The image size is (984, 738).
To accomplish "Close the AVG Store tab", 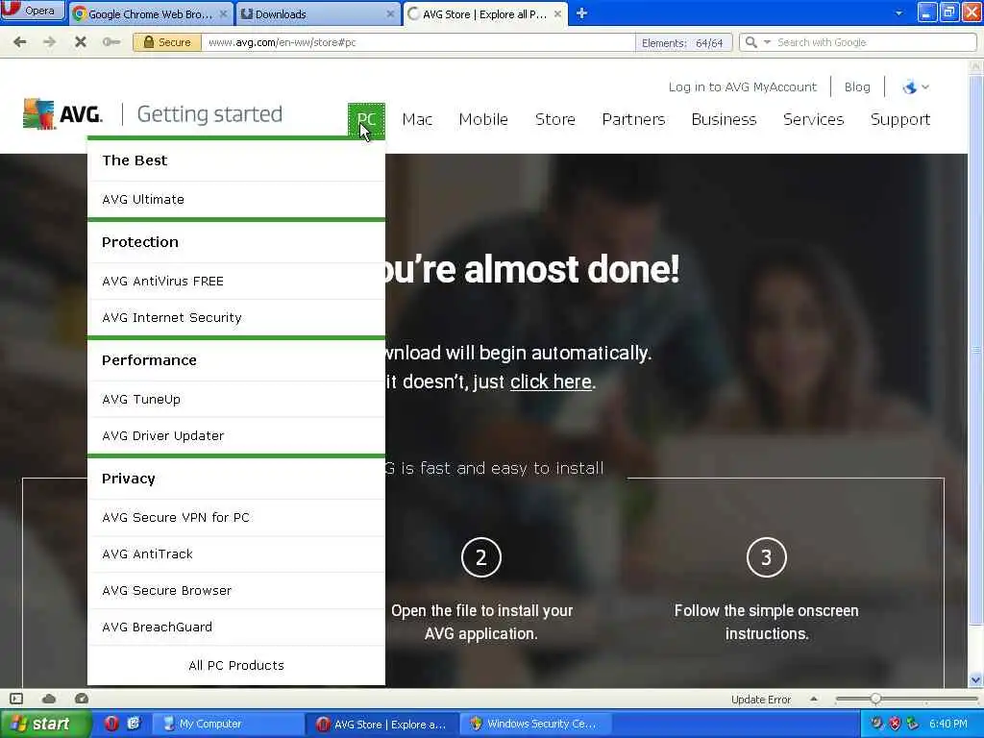I will pos(557,13).
